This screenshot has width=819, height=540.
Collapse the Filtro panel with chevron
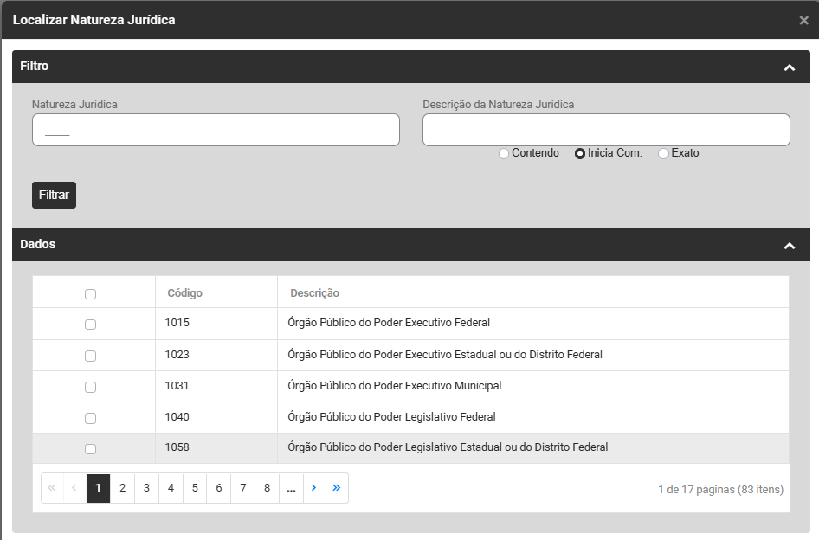tap(789, 67)
